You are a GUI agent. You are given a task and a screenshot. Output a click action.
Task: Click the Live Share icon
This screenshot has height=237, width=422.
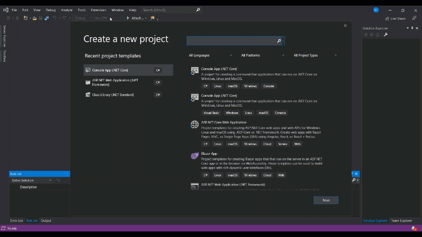click(387, 18)
